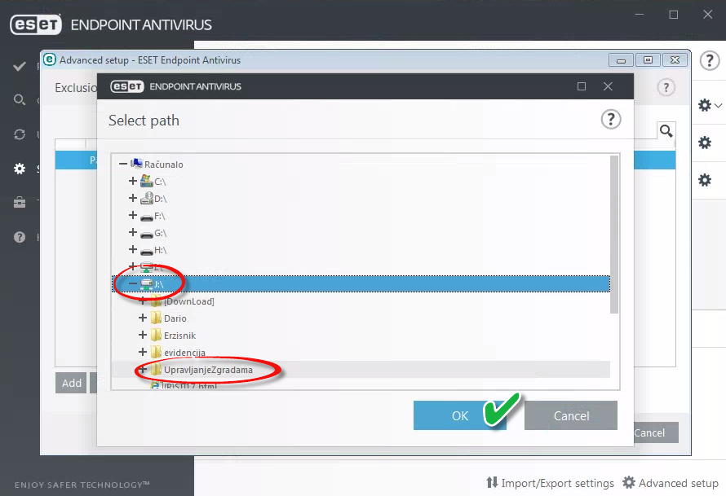This screenshot has height=496, width=726.
Task: Click the Erzisnik folder icon
Action: point(156,335)
